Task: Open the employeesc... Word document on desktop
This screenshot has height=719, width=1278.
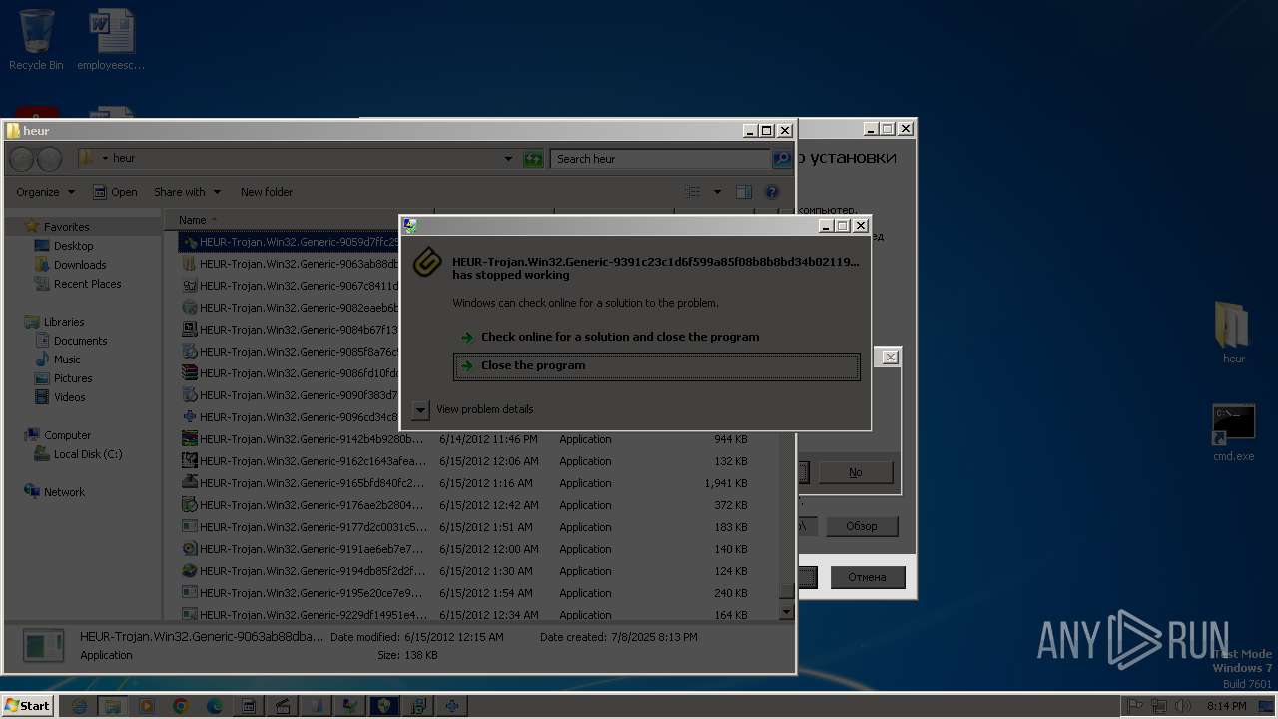Action: click(111, 40)
